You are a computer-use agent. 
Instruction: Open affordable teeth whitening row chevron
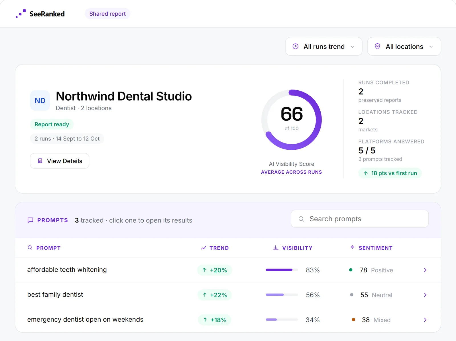point(425,270)
